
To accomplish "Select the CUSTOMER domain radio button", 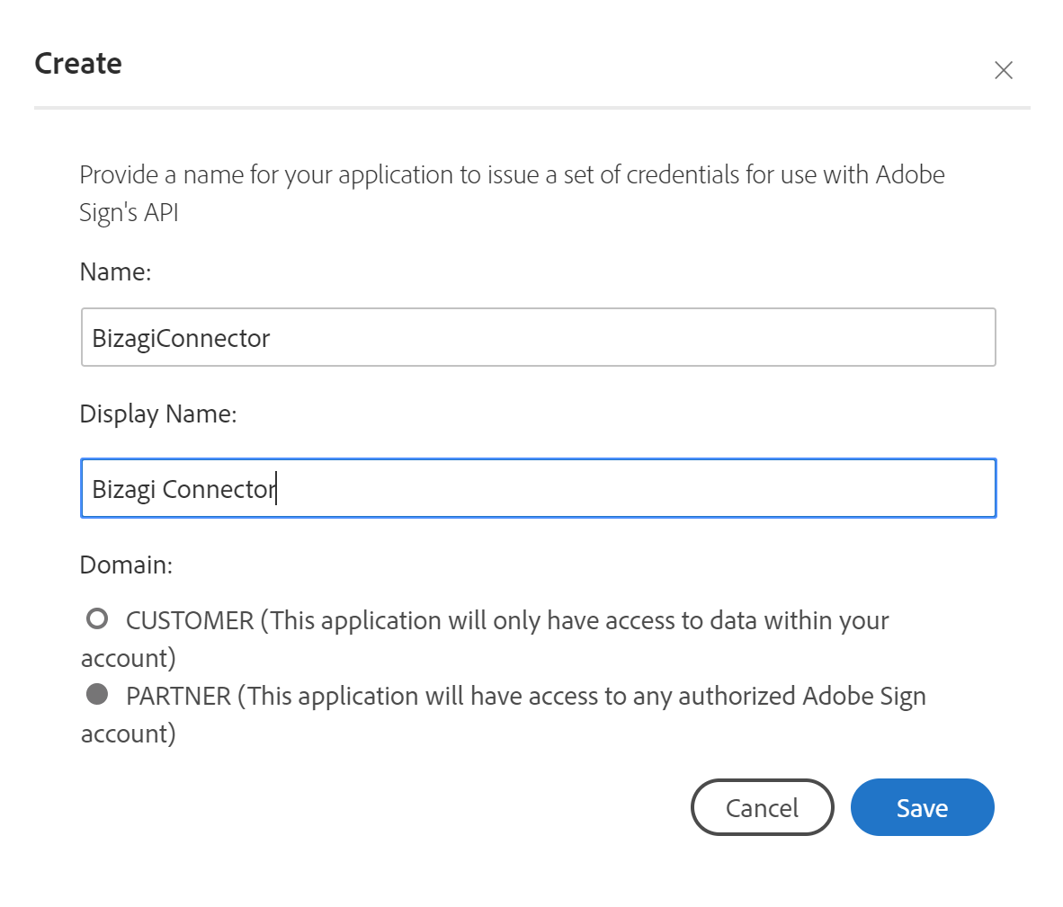I will [97, 618].
